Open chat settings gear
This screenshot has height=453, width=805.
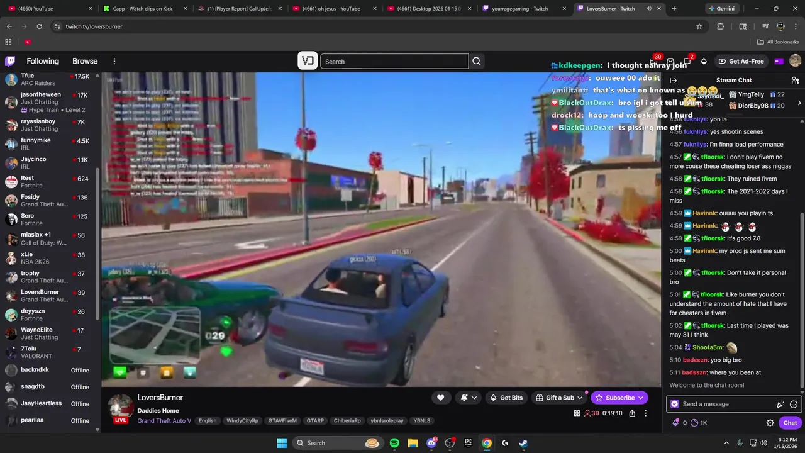[770, 423]
